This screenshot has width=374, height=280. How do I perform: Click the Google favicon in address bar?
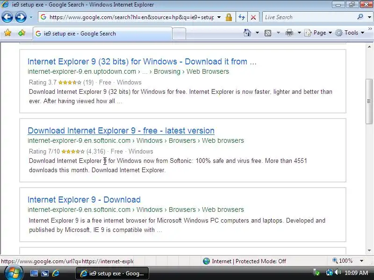click(x=43, y=17)
